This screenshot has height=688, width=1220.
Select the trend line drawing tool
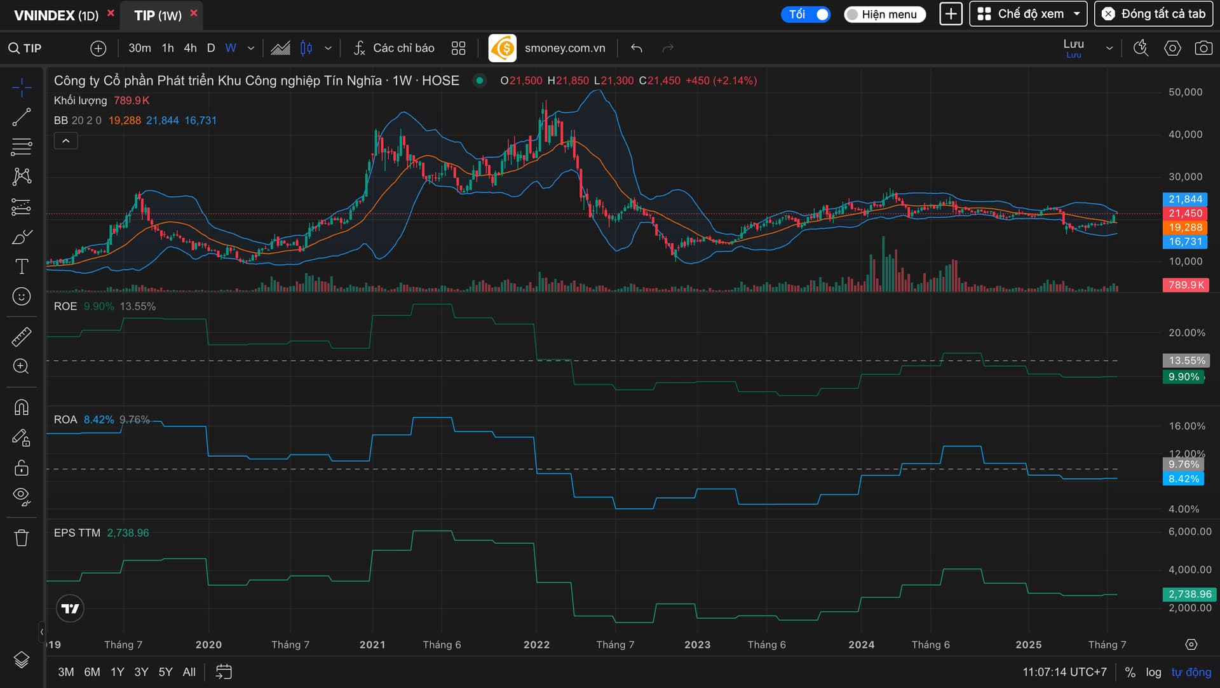(x=22, y=117)
